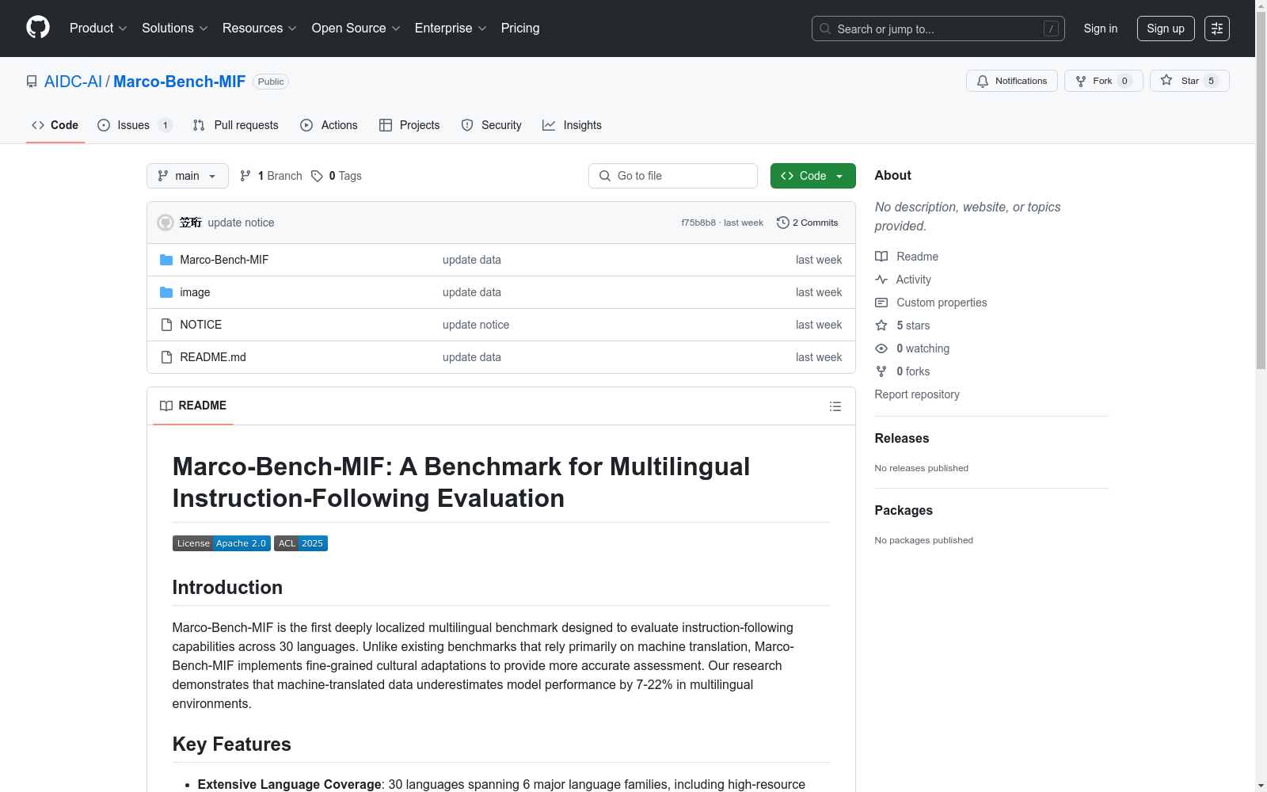
Task: Open the Marco-Bench-MIF folder name
Action: (x=224, y=260)
